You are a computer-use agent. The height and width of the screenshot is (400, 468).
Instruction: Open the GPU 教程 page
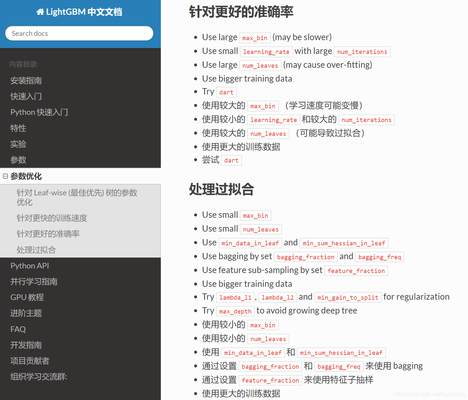tap(27, 297)
